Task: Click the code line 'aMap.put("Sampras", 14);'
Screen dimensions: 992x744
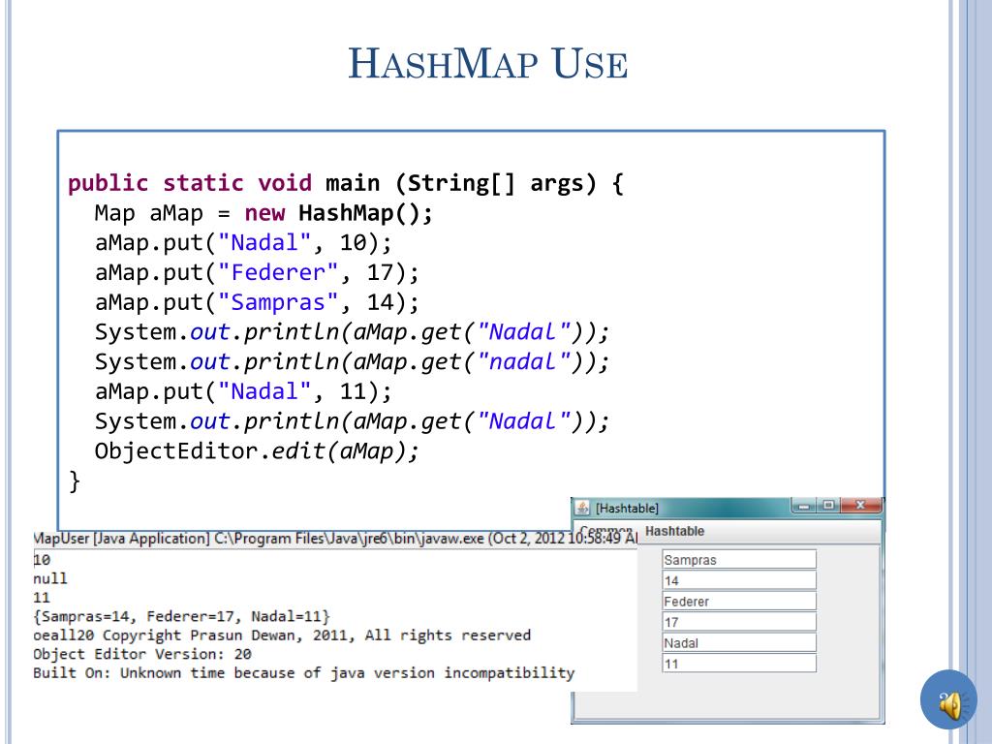Action: [257, 302]
